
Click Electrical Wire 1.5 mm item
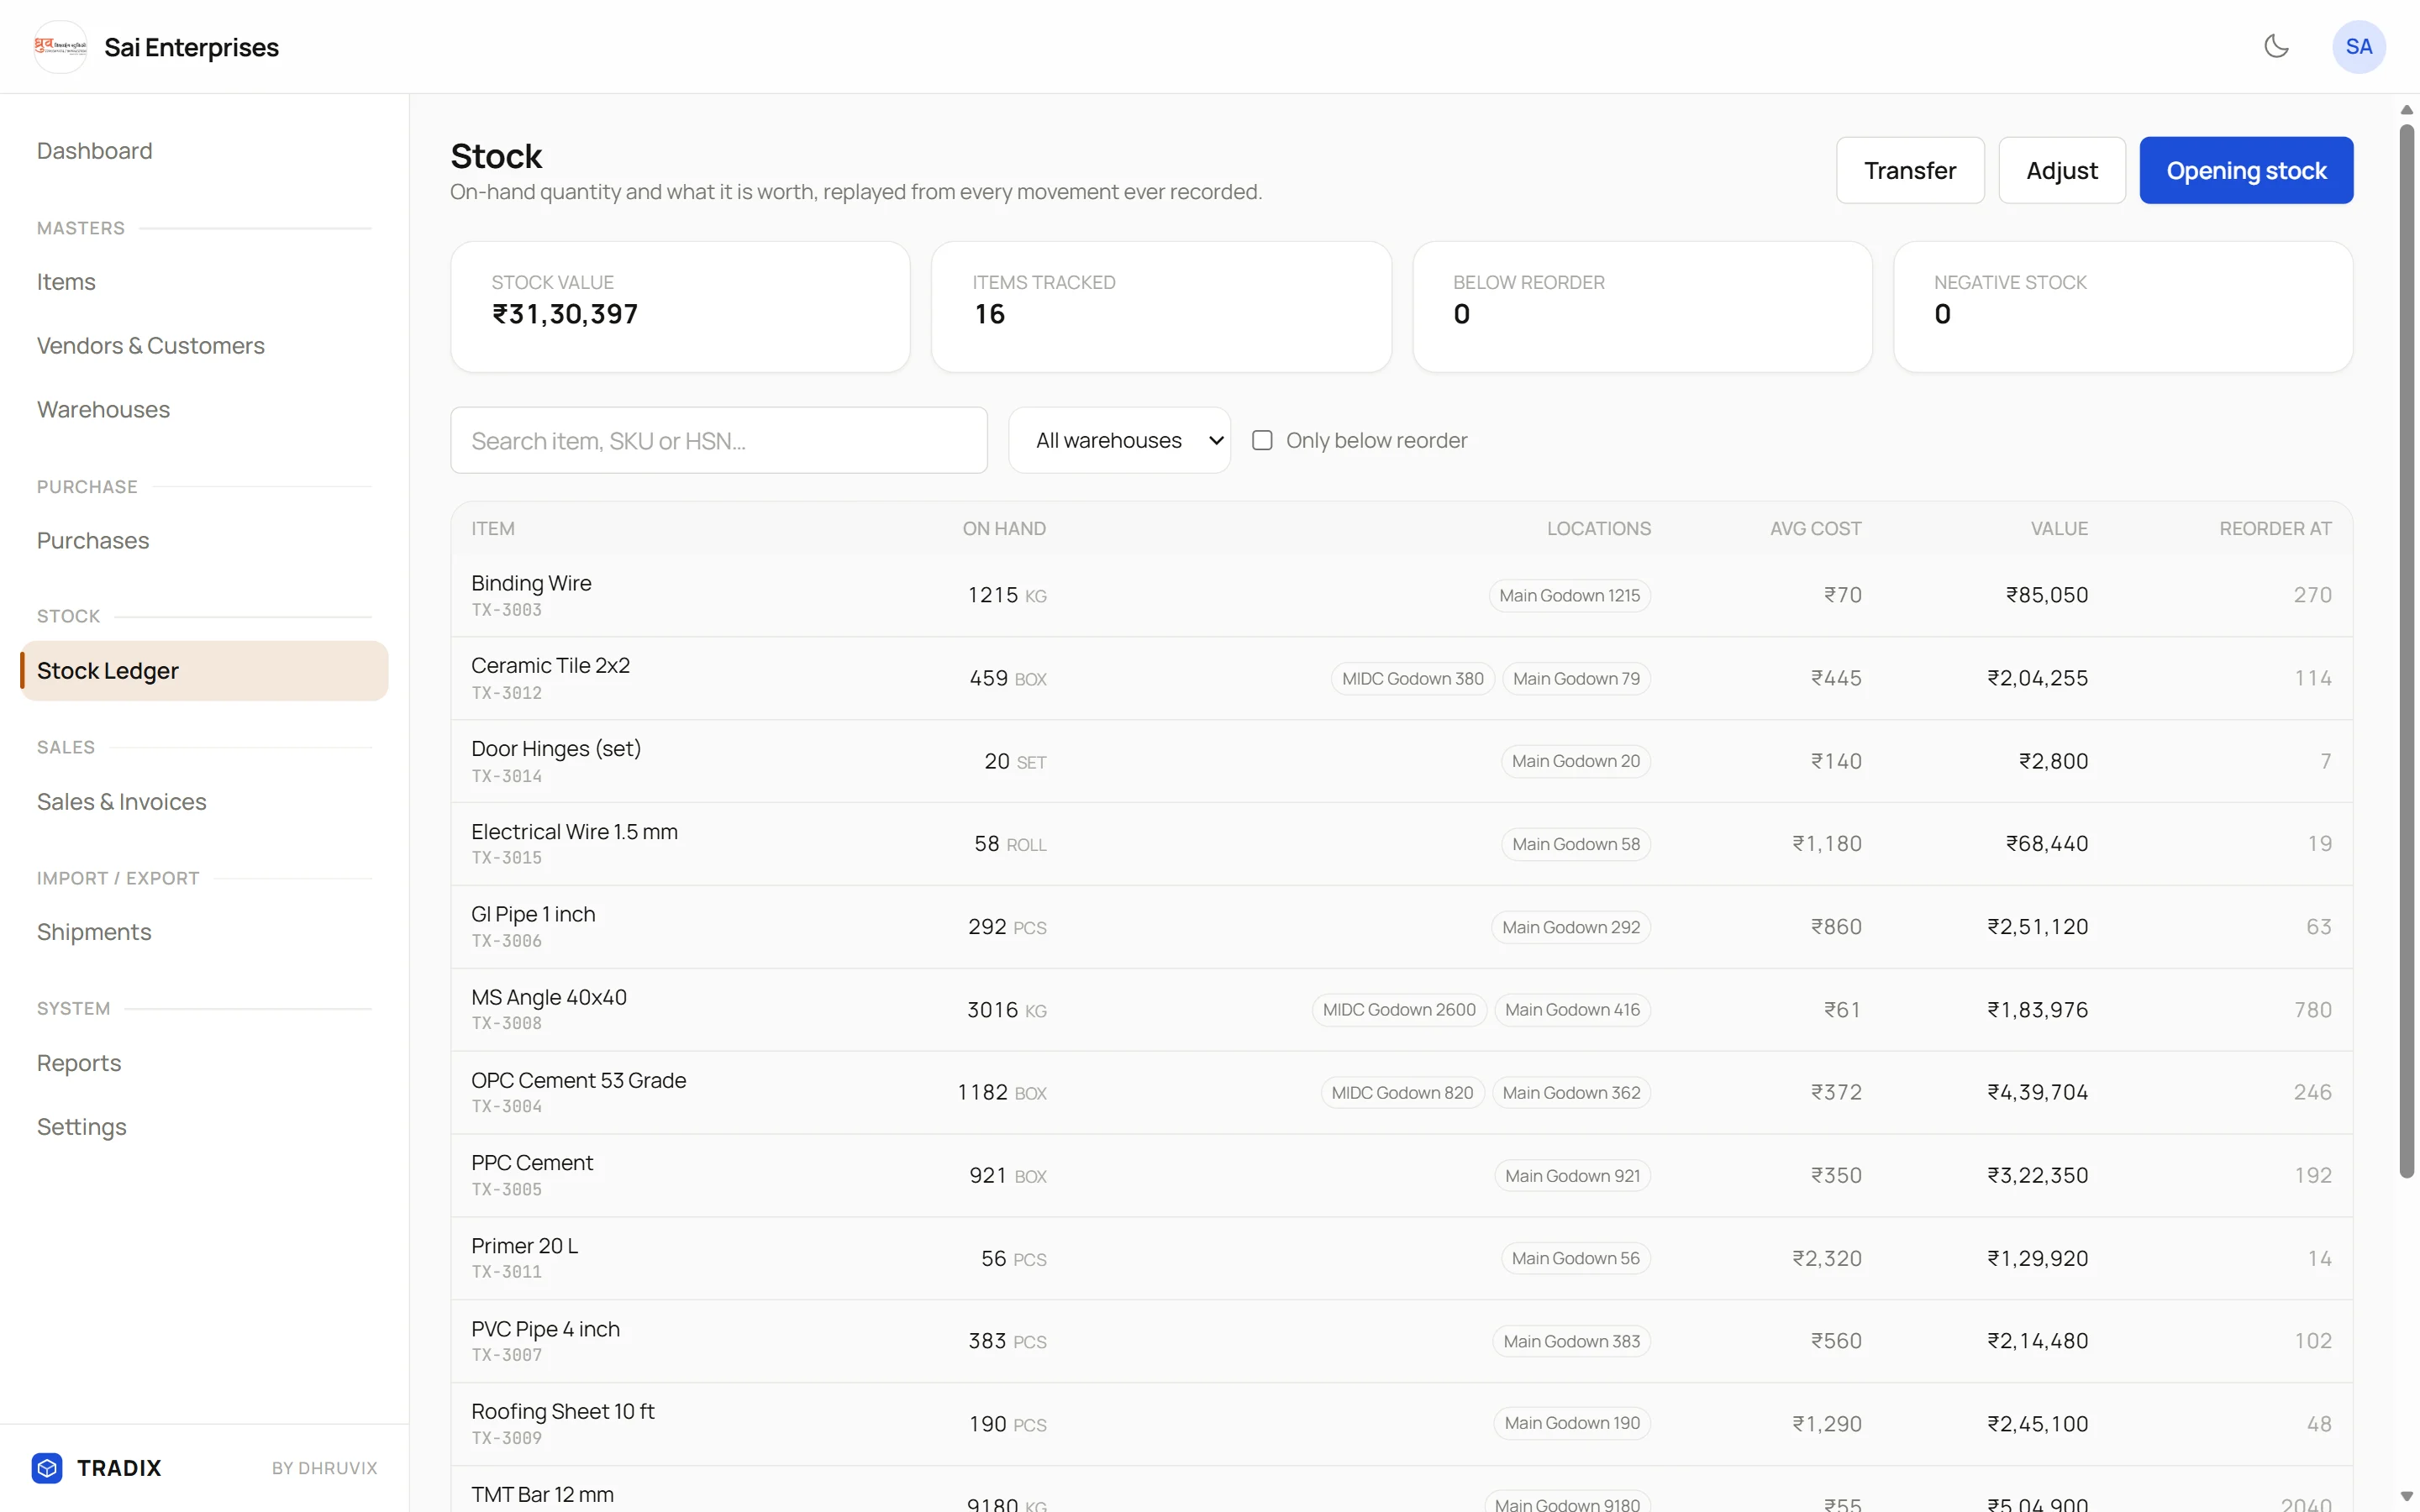(x=574, y=832)
